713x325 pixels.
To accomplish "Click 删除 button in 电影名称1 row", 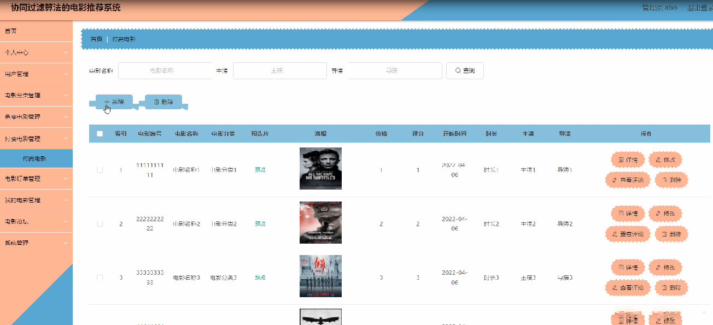I will pyautogui.click(x=671, y=180).
